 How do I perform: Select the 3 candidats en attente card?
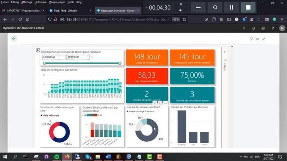[x=192, y=95]
